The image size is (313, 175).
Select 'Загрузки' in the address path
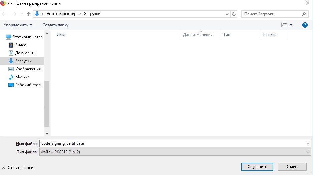92,14
